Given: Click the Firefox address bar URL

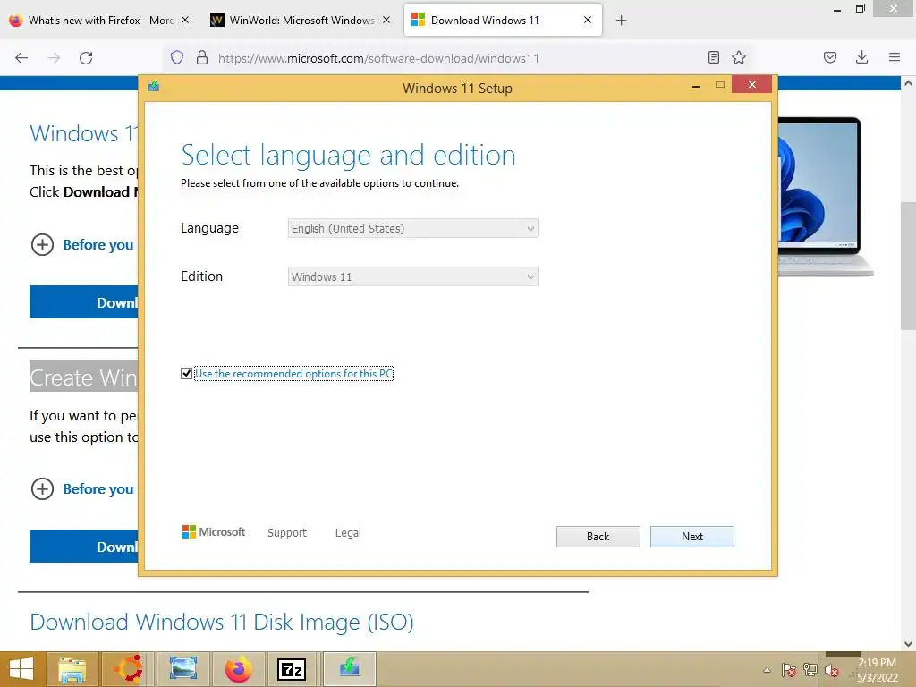Looking at the screenshot, I should click(x=378, y=58).
